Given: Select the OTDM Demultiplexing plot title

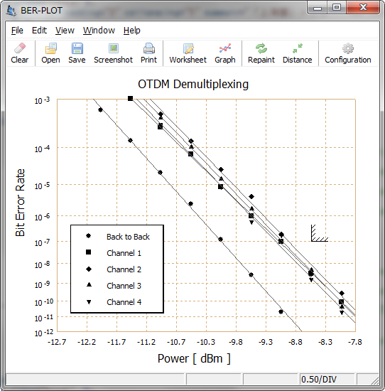Looking at the screenshot, I should pyautogui.click(x=193, y=85).
